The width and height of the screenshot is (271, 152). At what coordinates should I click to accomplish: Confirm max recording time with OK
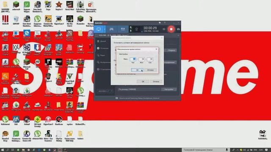137,70
